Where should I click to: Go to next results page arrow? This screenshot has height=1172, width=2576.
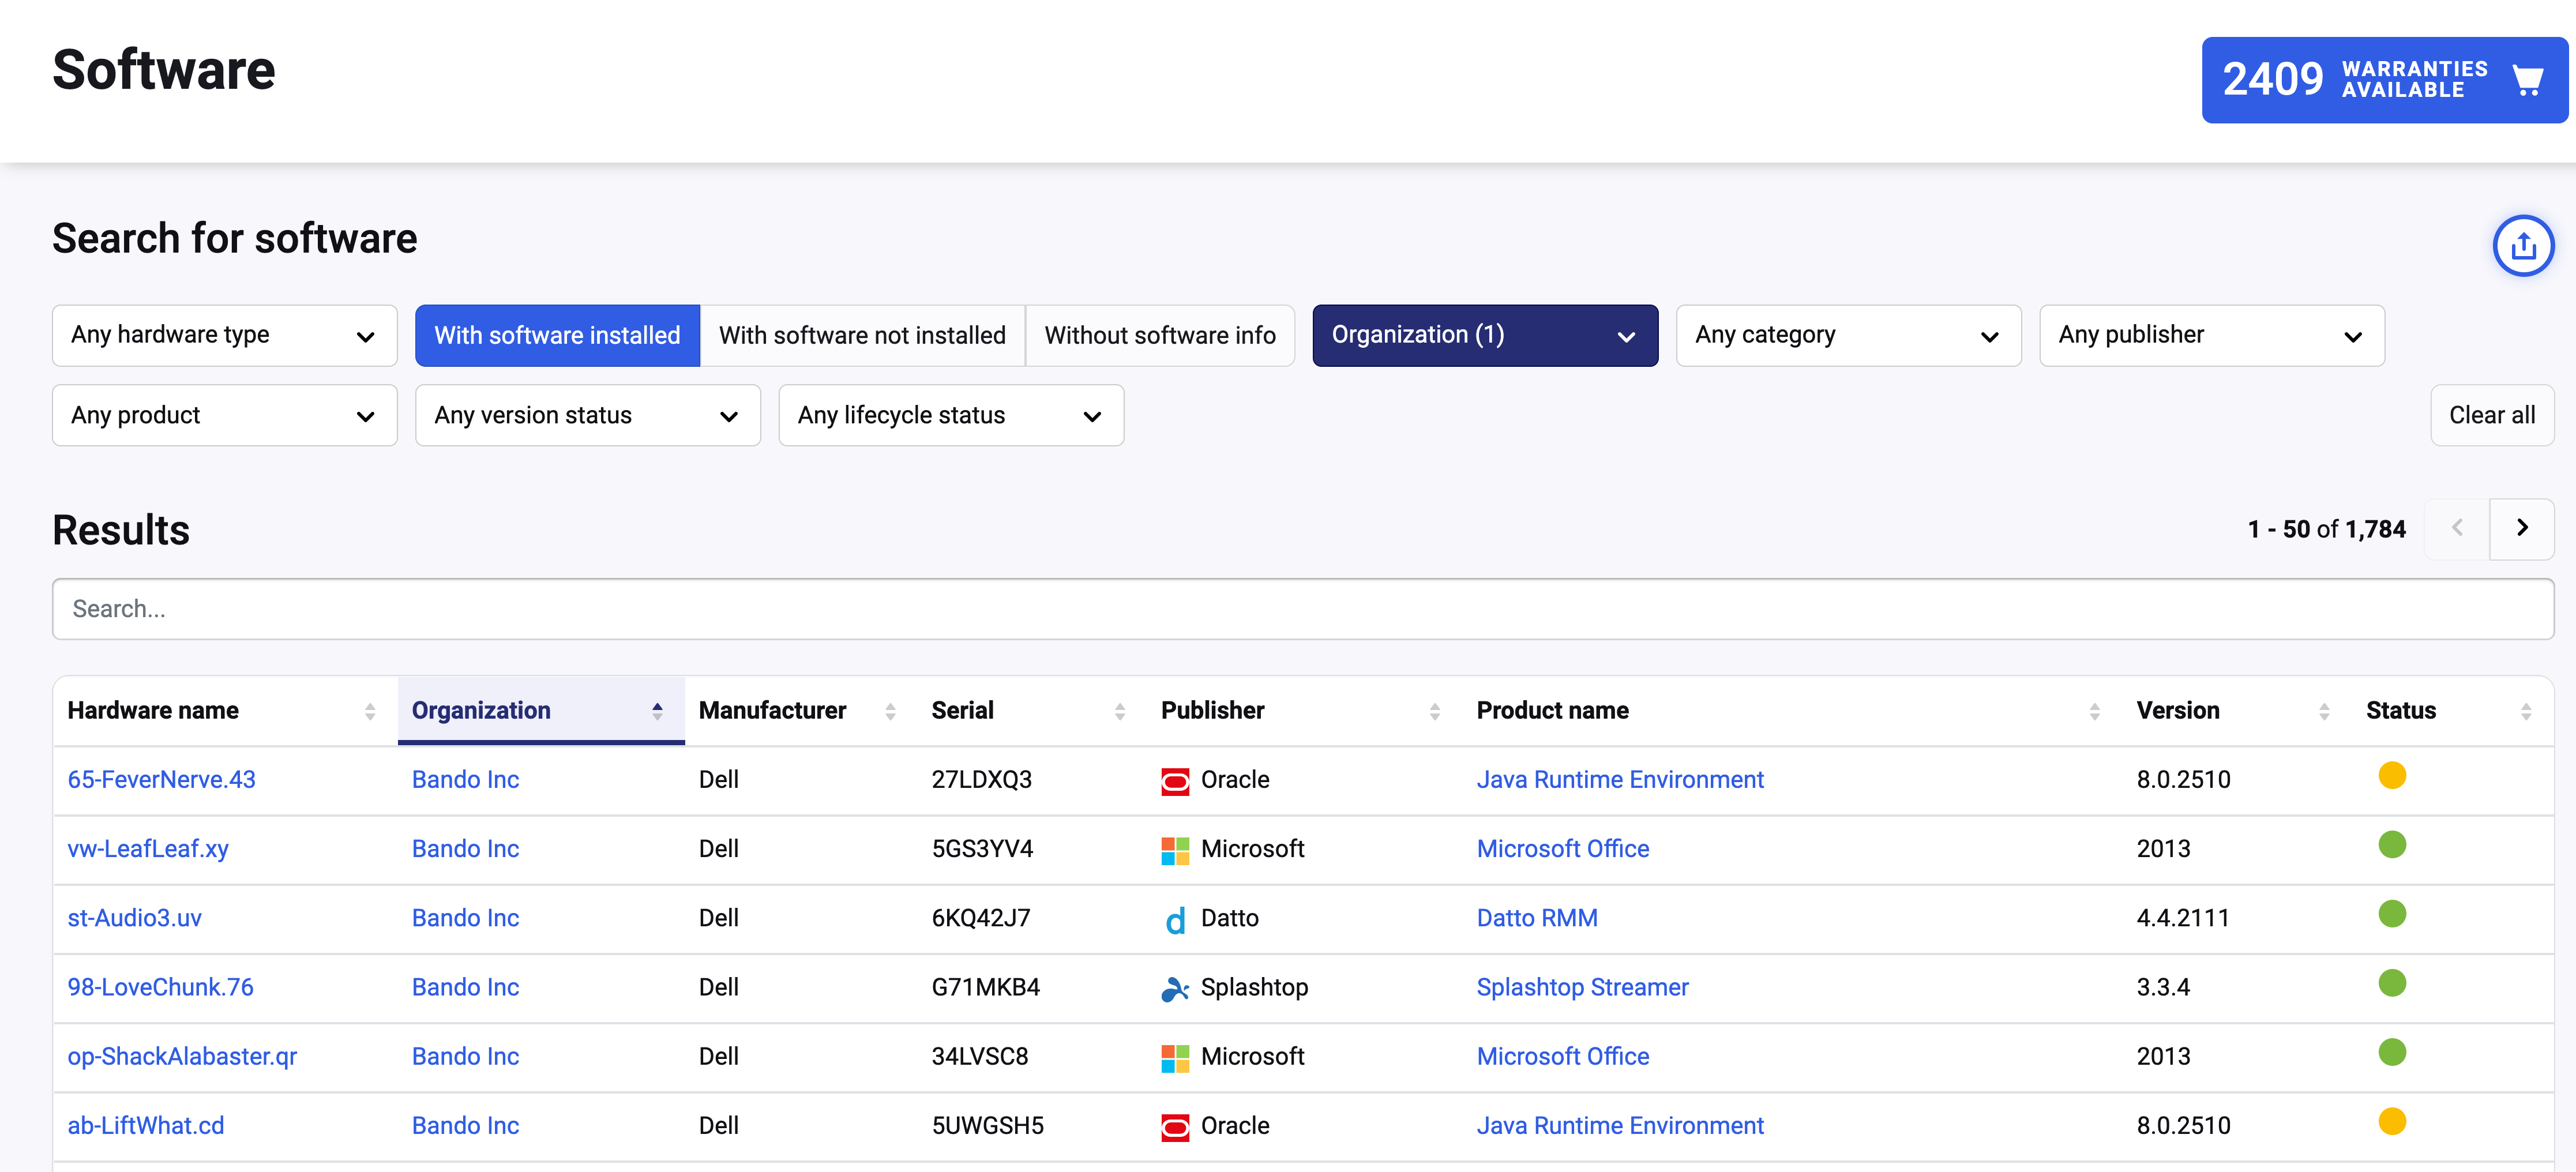tap(2521, 529)
